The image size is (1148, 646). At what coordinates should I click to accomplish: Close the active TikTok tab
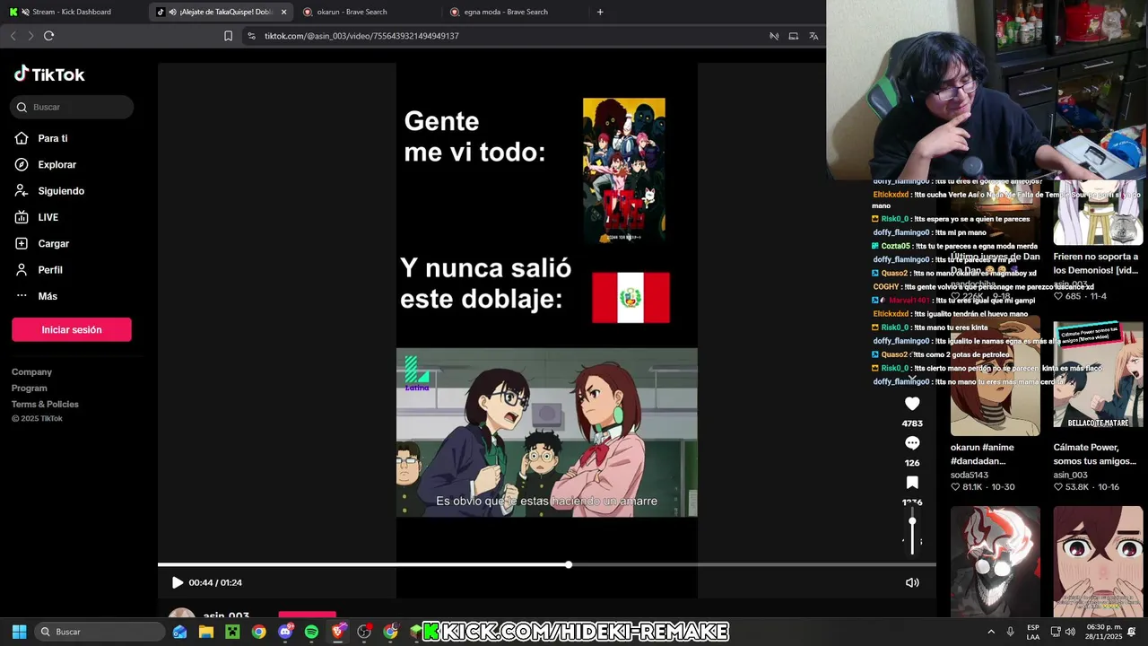pyautogui.click(x=284, y=12)
